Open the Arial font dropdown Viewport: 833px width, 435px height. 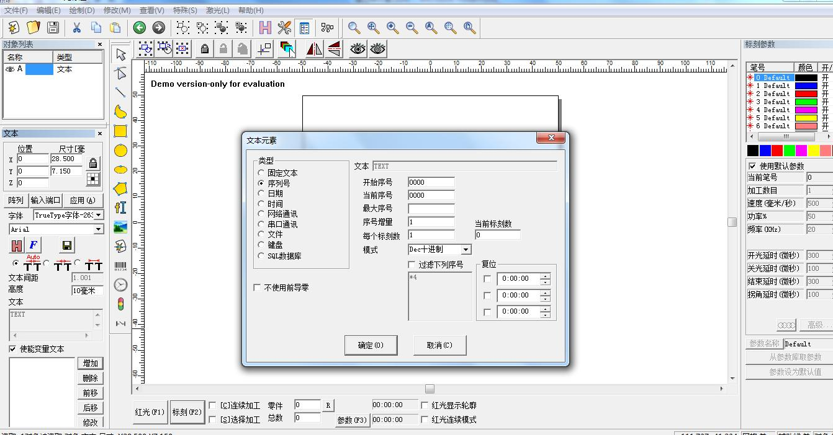99,229
